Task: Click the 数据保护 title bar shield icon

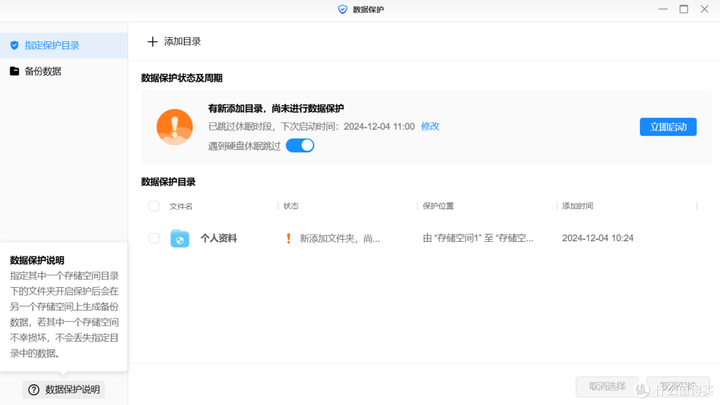Action: 343,9
